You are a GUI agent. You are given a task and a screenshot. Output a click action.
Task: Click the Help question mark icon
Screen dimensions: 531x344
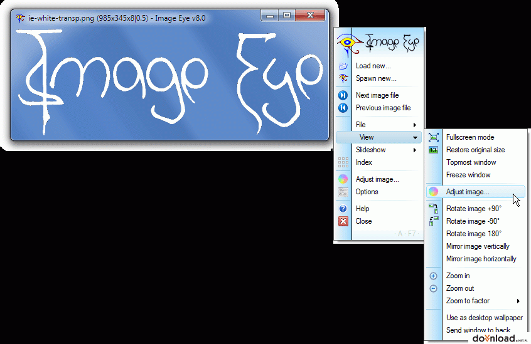pyautogui.click(x=343, y=209)
